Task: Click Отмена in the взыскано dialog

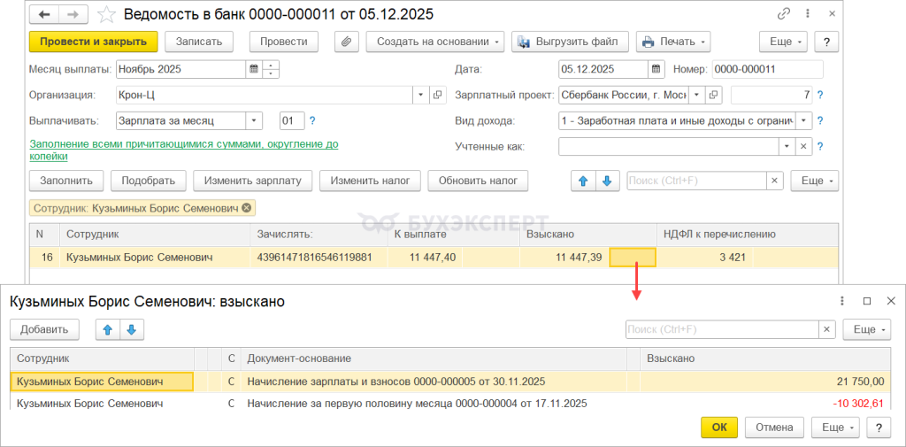Action: 775,428
